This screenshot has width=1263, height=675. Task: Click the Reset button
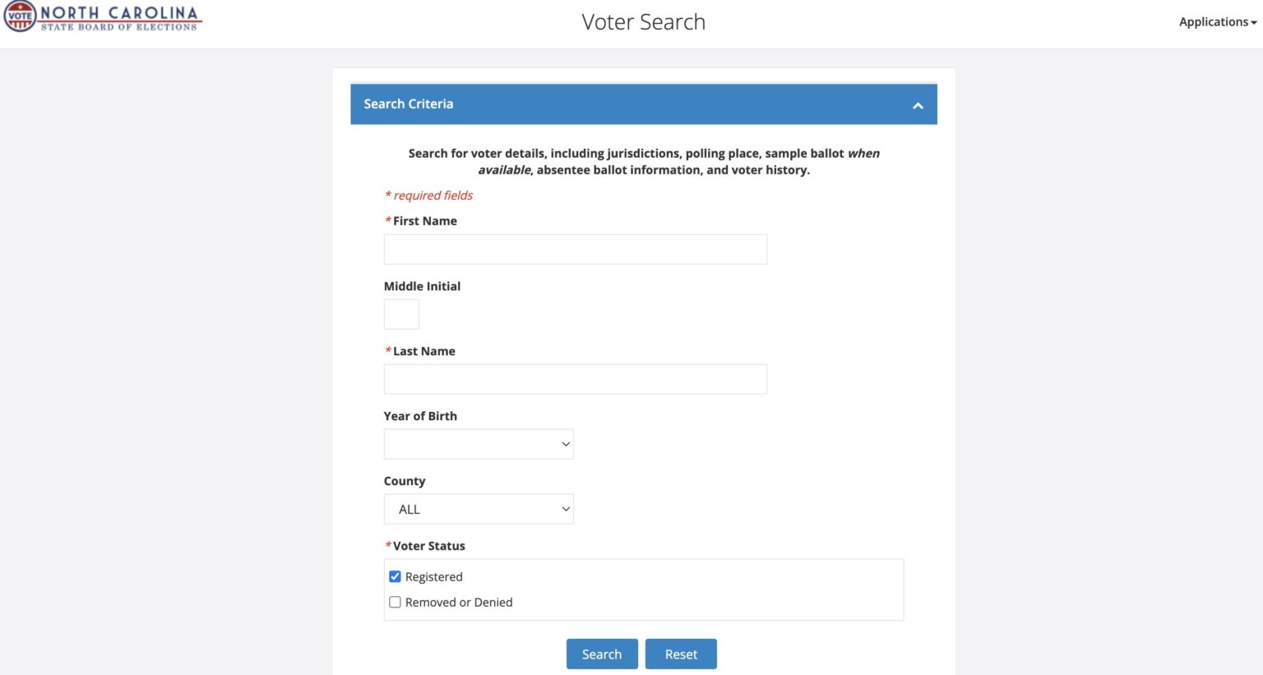click(x=681, y=654)
